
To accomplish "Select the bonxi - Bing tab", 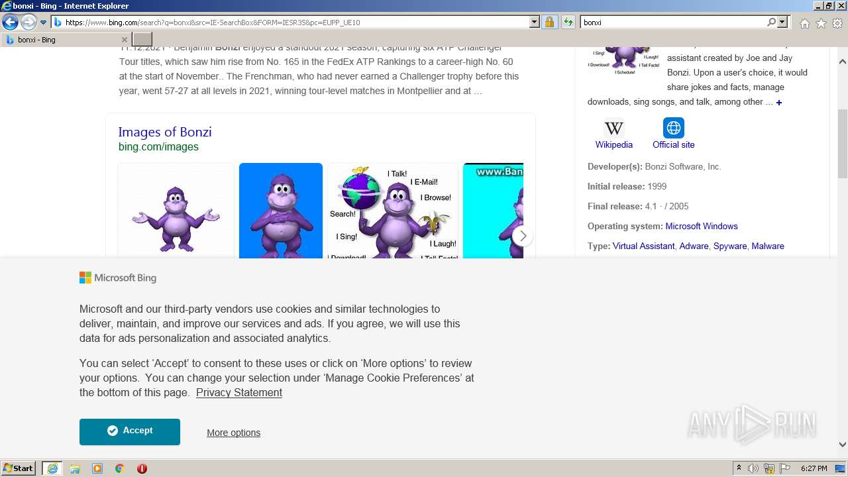I will pos(66,40).
